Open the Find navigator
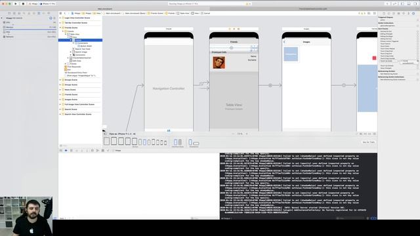This screenshot has height=236, width=420. pyautogui.click(x=24, y=13)
